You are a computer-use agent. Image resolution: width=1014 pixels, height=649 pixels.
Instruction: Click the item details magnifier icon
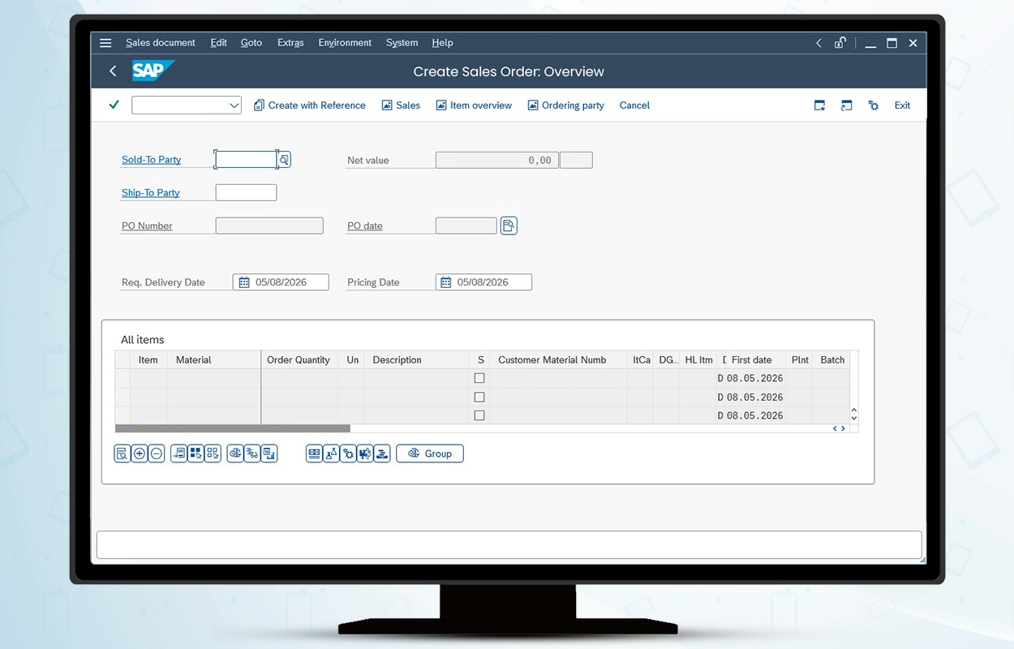(122, 453)
